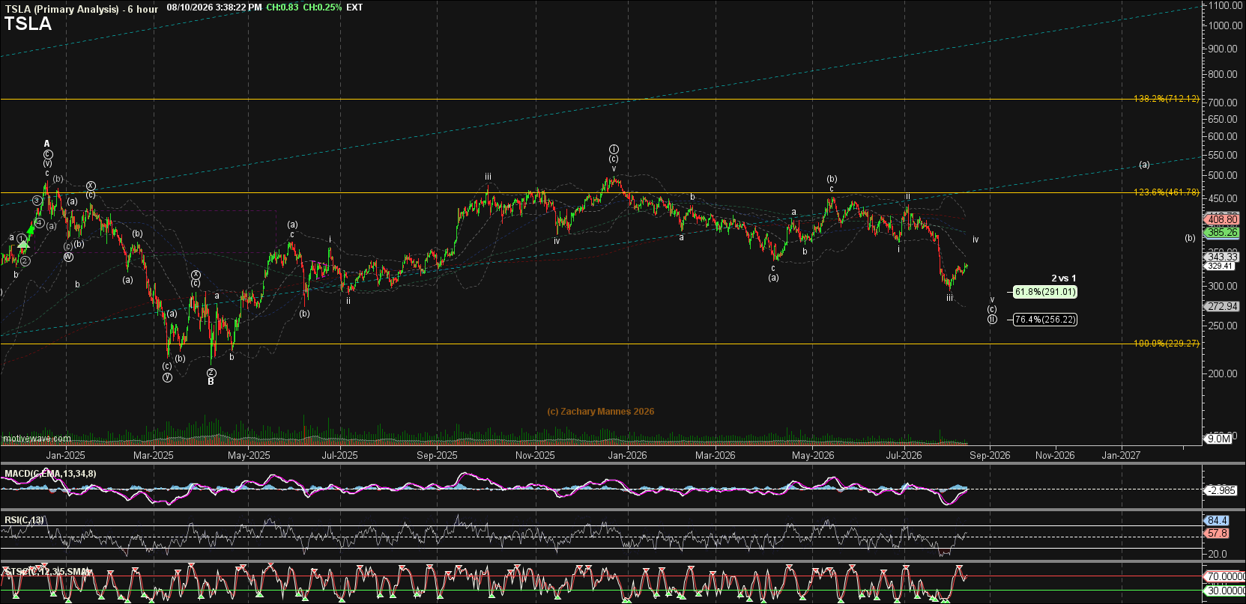The width and height of the screenshot is (1246, 604).
Task: Click the 84.4 RSI value tag
Action: click(1217, 520)
